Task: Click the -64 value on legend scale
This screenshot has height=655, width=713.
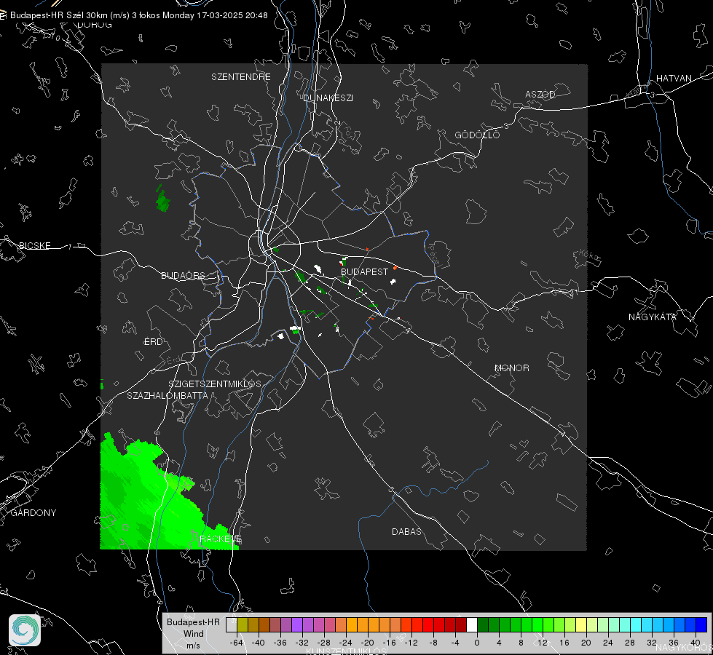Action: (237, 643)
